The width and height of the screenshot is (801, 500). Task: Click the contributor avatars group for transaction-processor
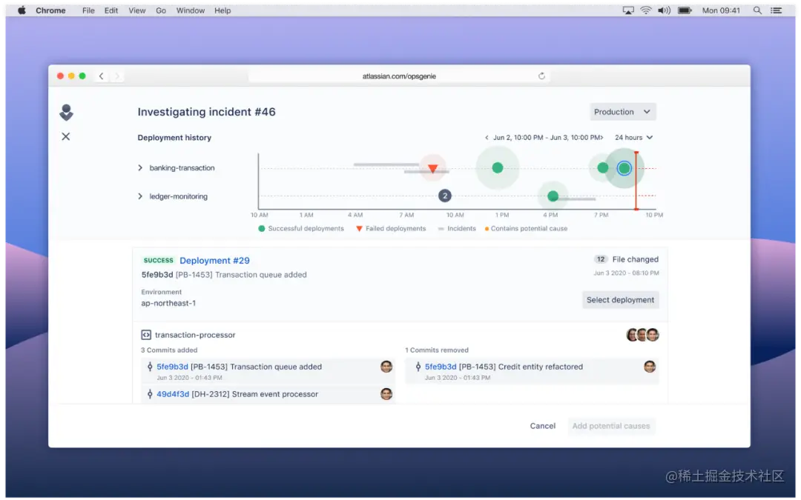[642, 335]
